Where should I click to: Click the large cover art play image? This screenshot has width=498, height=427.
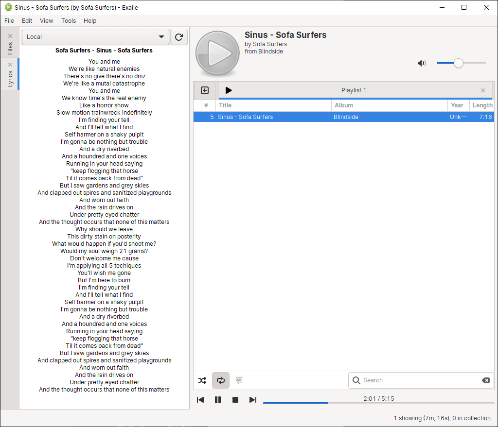(217, 53)
